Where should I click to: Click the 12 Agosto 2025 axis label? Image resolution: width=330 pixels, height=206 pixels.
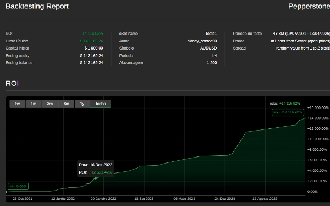[265, 199]
